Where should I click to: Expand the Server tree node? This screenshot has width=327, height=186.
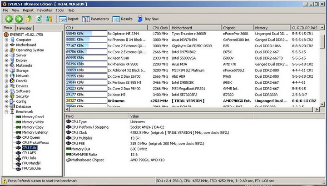coord(6,55)
